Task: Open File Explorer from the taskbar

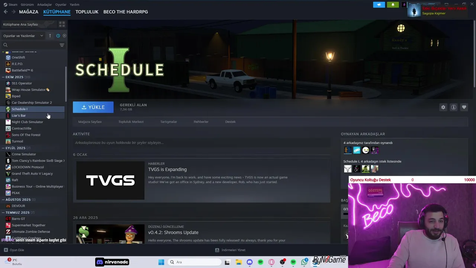Action: pos(238,262)
